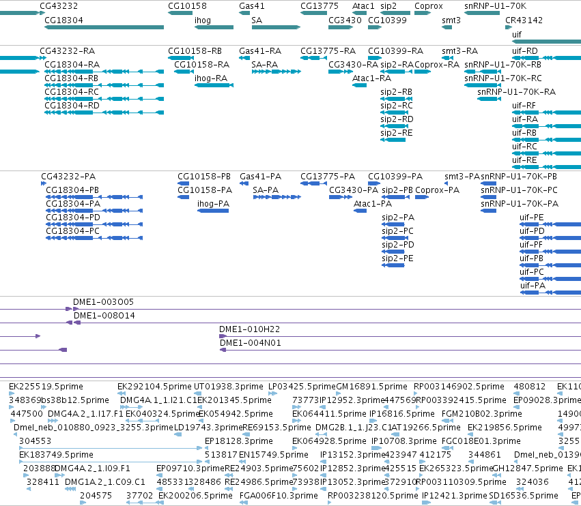Select the uif gene label

click(x=517, y=34)
